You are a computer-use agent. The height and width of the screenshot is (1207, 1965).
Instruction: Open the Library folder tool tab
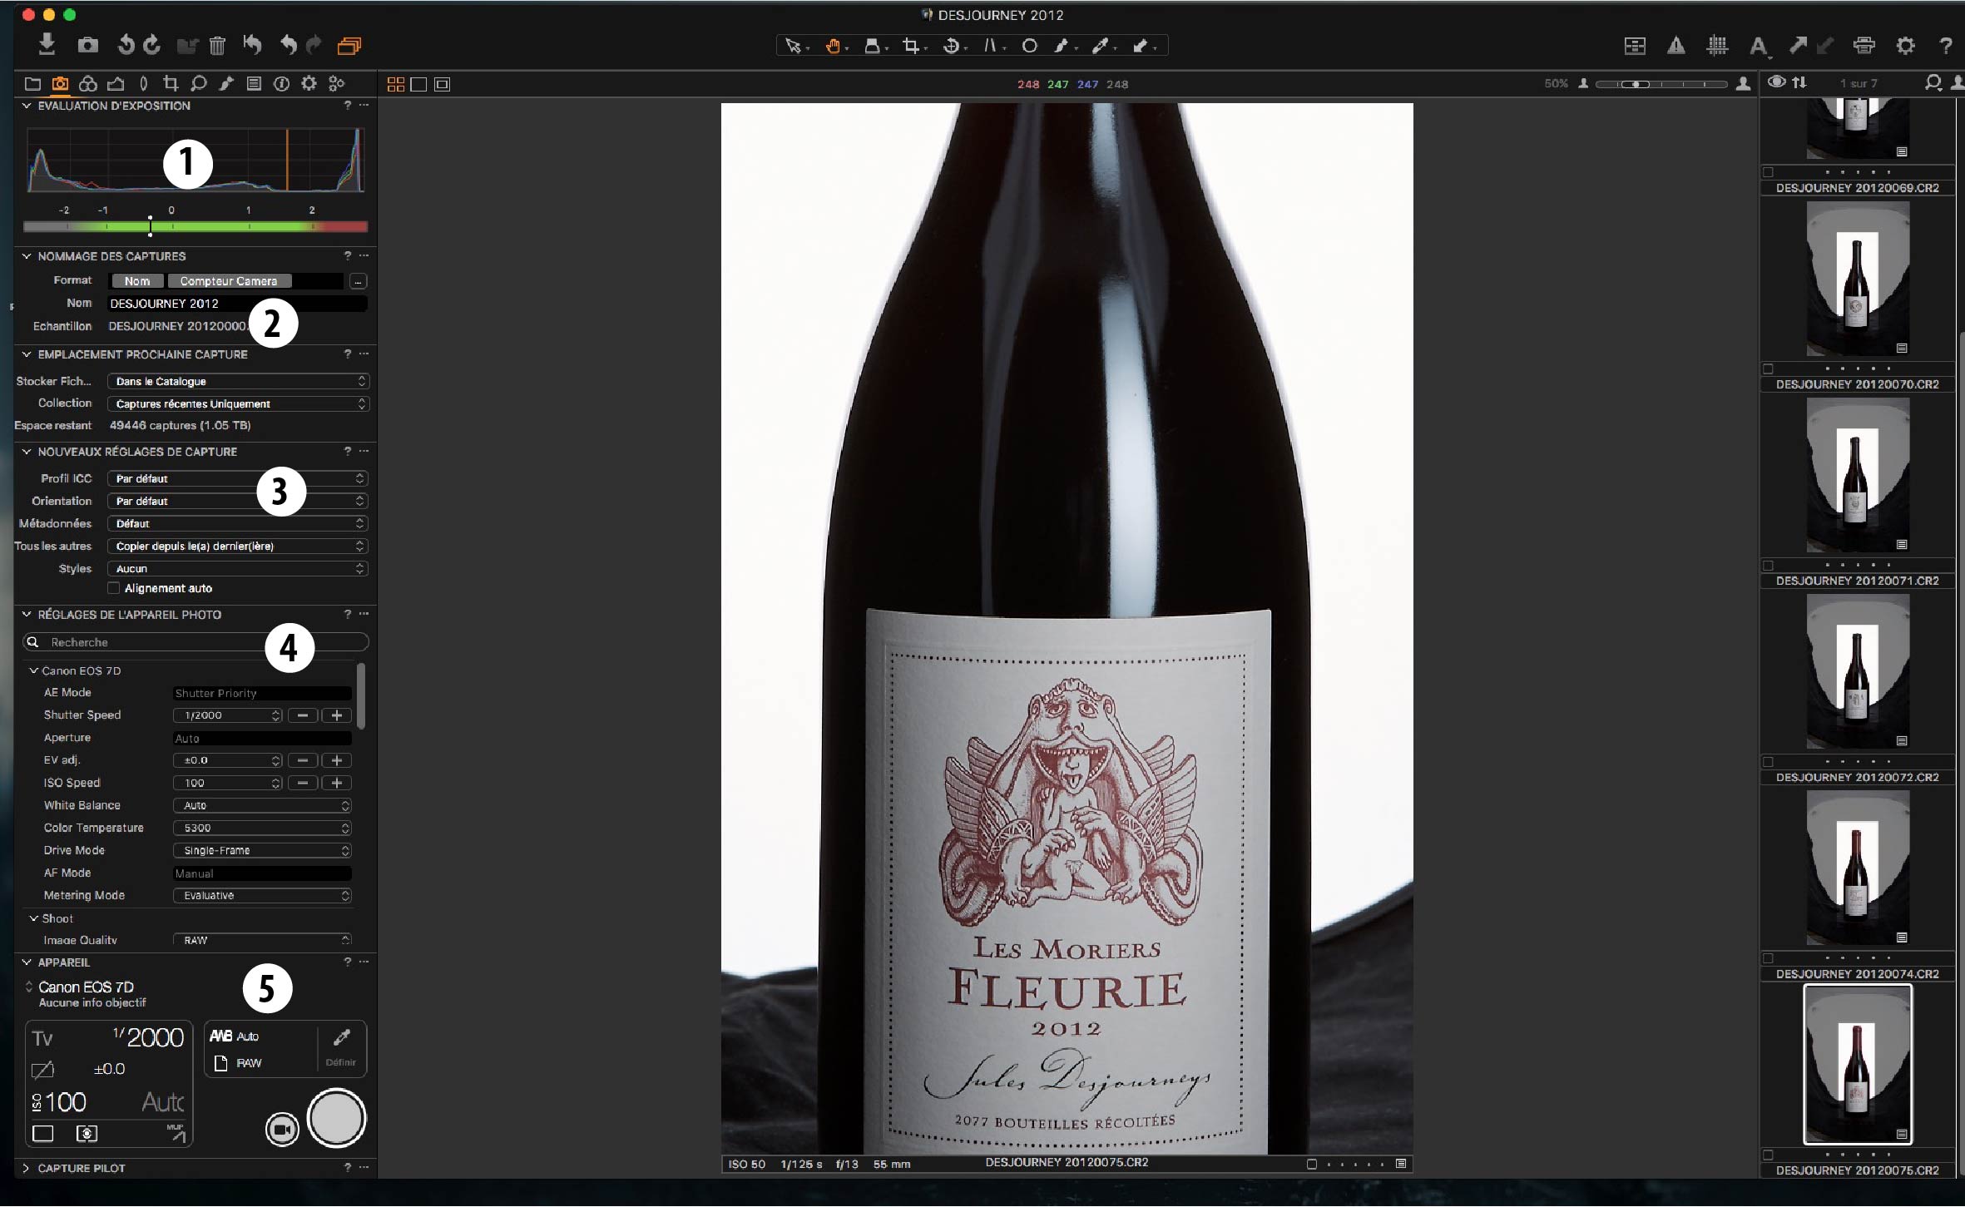pos(32,83)
